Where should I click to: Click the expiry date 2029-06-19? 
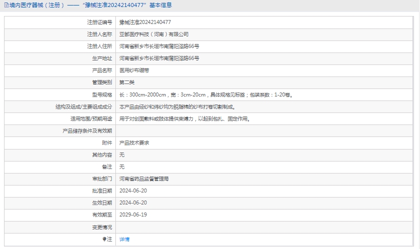[x=133, y=214]
